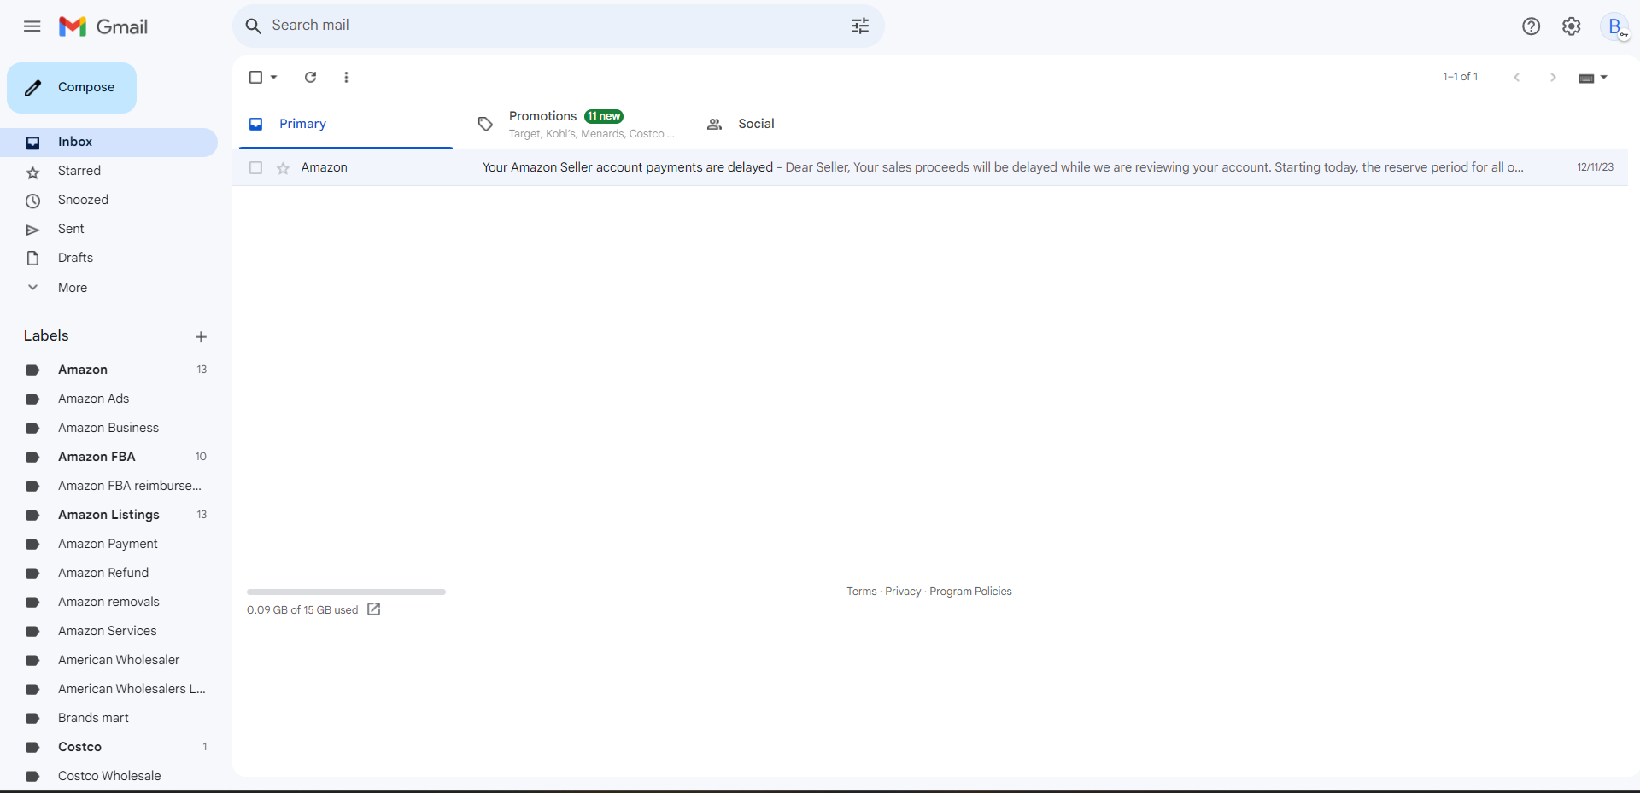Tick the select-all checkbox

(255, 77)
